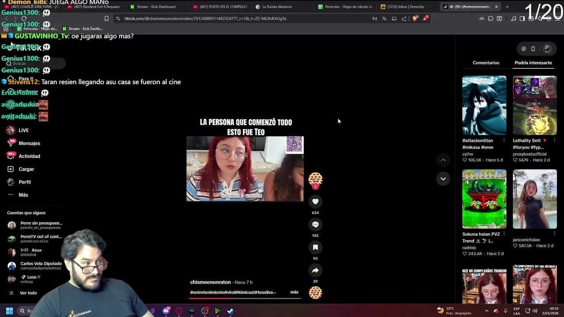564x317 pixels.
Task: Expand followed accounts with Ver todo
Action: pyautogui.click(x=28, y=293)
